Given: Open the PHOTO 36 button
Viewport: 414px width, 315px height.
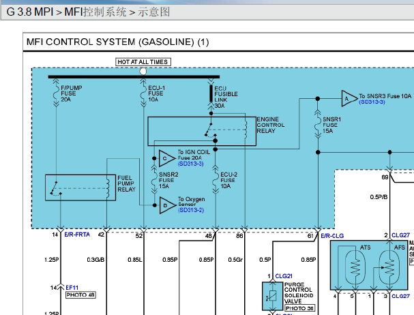Looking at the screenshot, I should 299,308.
